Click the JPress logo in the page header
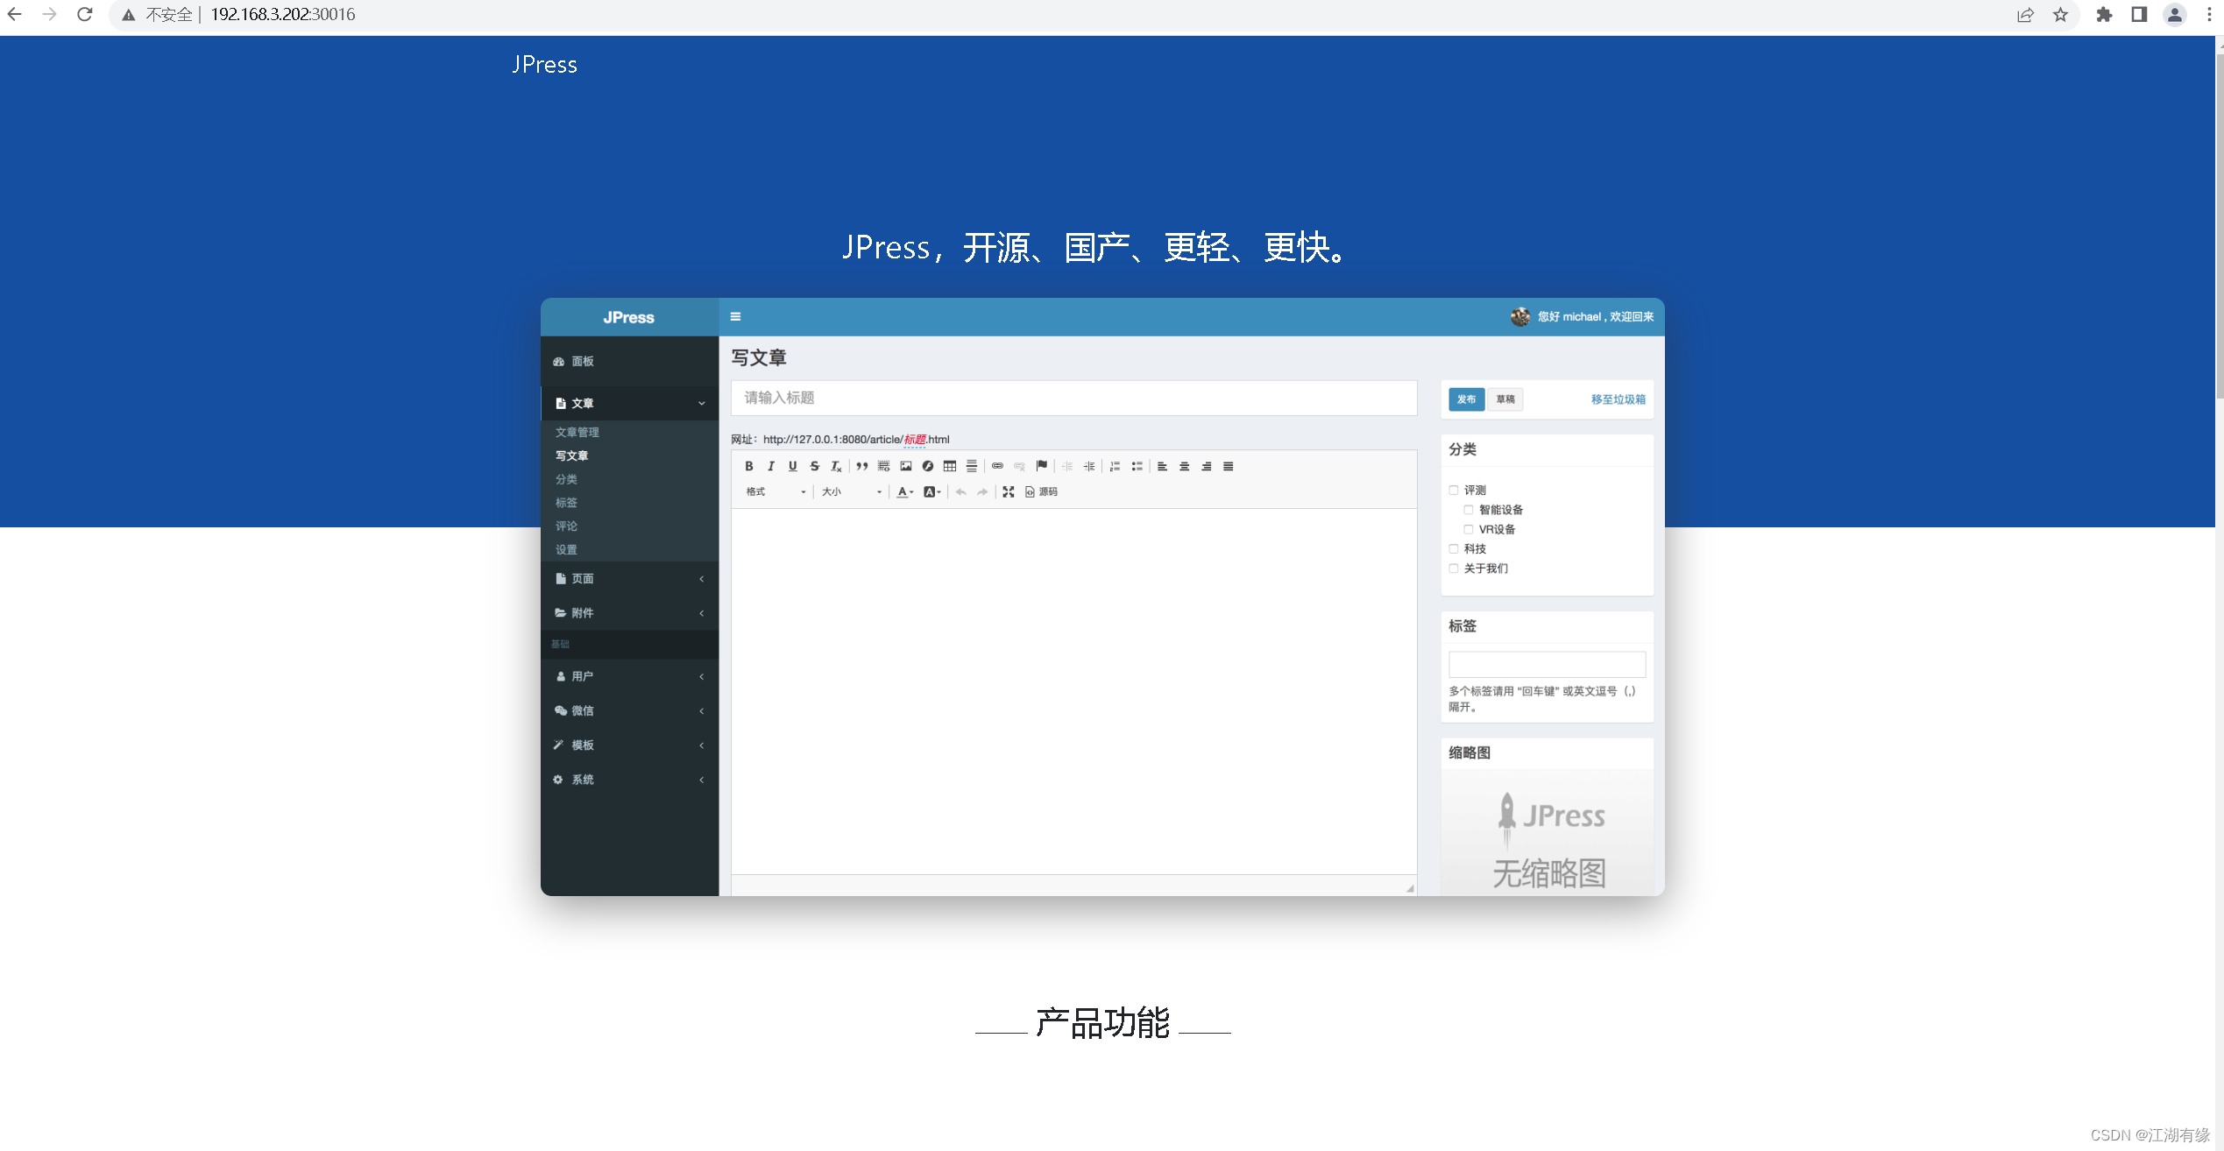 [544, 64]
